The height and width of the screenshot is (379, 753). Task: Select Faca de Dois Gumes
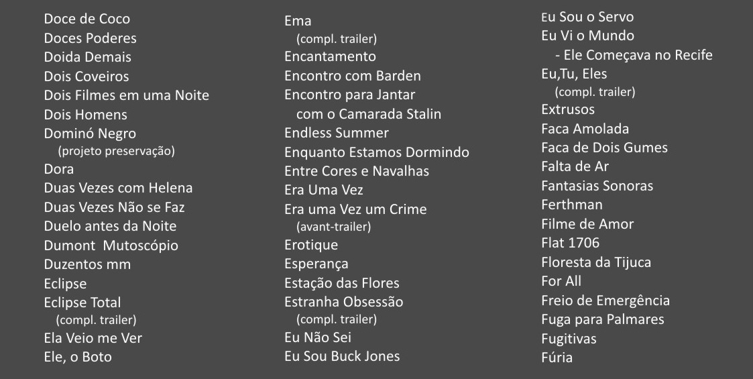[x=604, y=148]
